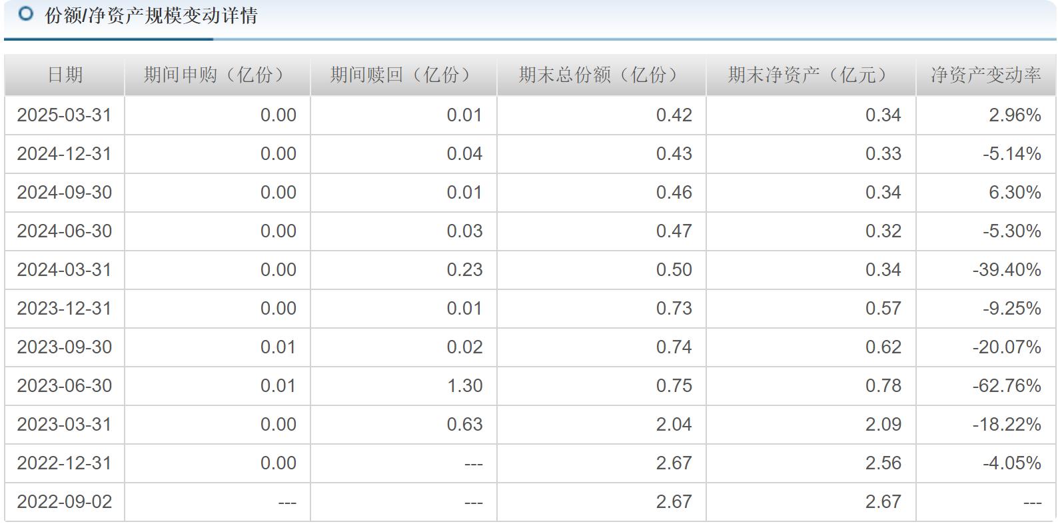Image resolution: width=1058 pixels, height=524 pixels.
Task: Click the 2.56 net assets value
Action: click(x=883, y=463)
